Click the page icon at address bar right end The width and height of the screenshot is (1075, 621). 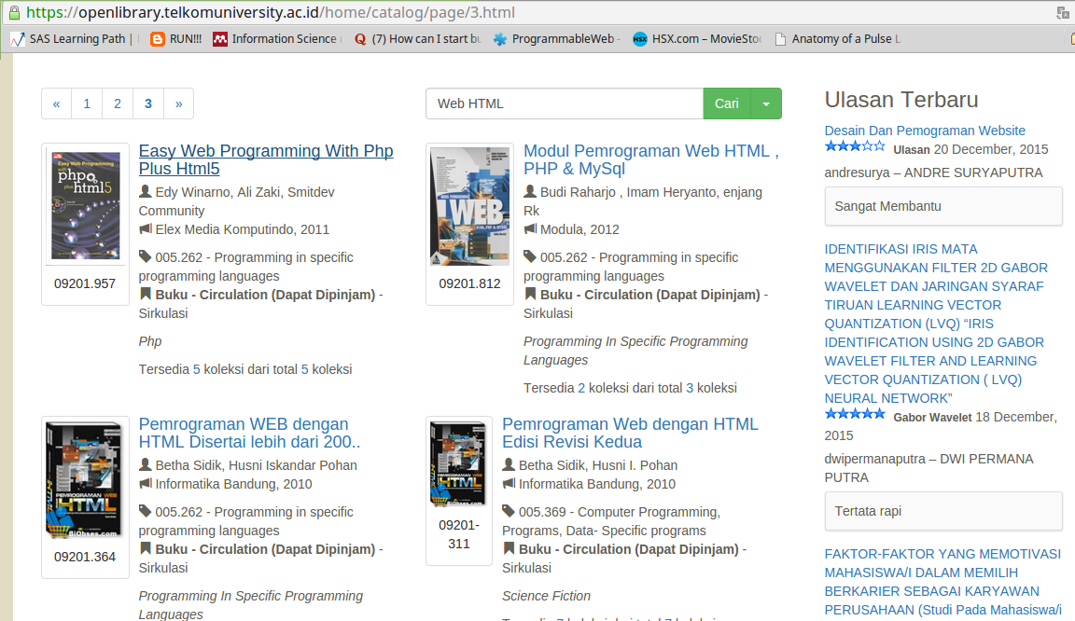pyautogui.click(x=1063, y=12)
